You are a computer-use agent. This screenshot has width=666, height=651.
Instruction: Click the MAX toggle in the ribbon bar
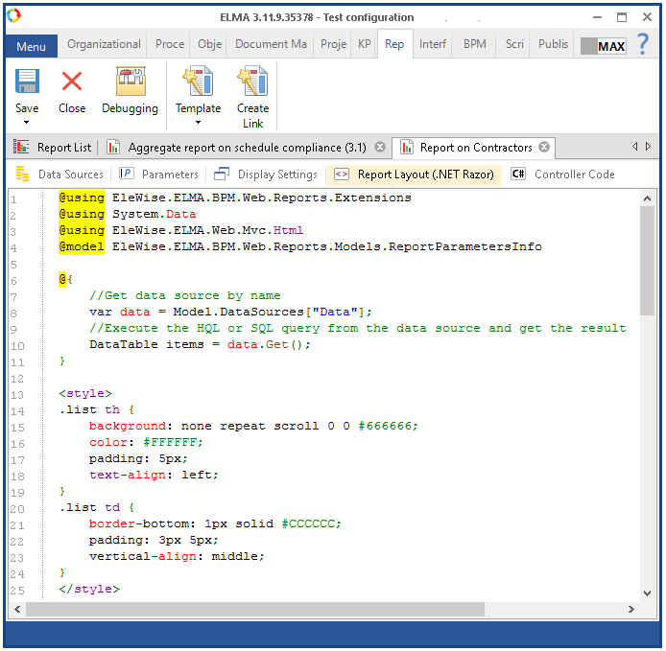coord(603,45)
